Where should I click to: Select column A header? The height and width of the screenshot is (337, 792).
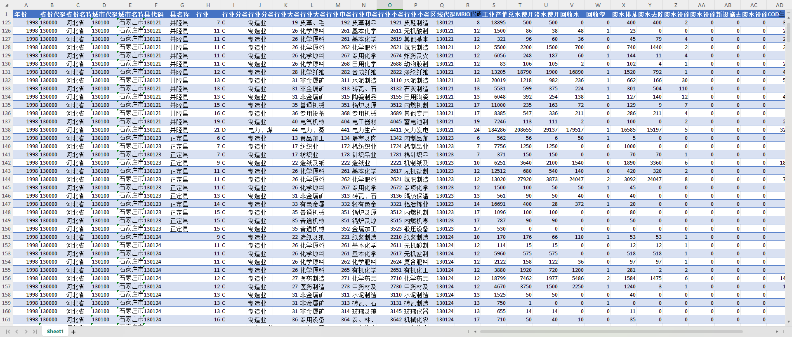pyautogui.click(x=26, y=5)
